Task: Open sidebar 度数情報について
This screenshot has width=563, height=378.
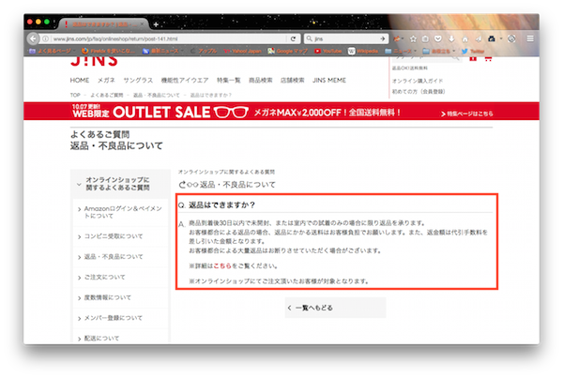Action: [x=120, y=297]
